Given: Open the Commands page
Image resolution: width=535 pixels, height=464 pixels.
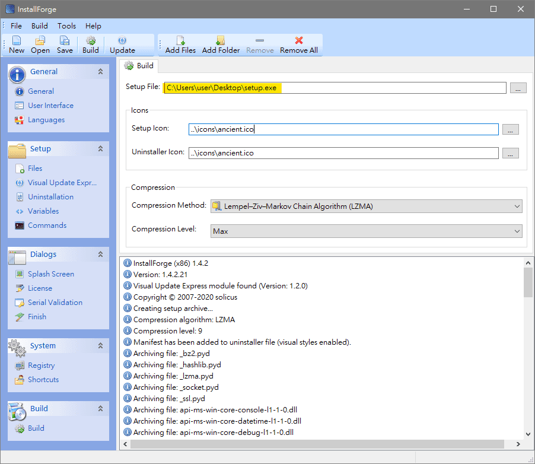Looking at the screenshot, I should pos(47,225).
